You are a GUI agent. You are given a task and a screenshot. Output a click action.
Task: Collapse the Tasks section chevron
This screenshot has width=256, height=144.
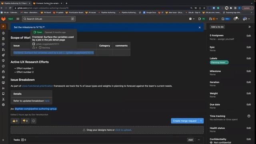199,140
